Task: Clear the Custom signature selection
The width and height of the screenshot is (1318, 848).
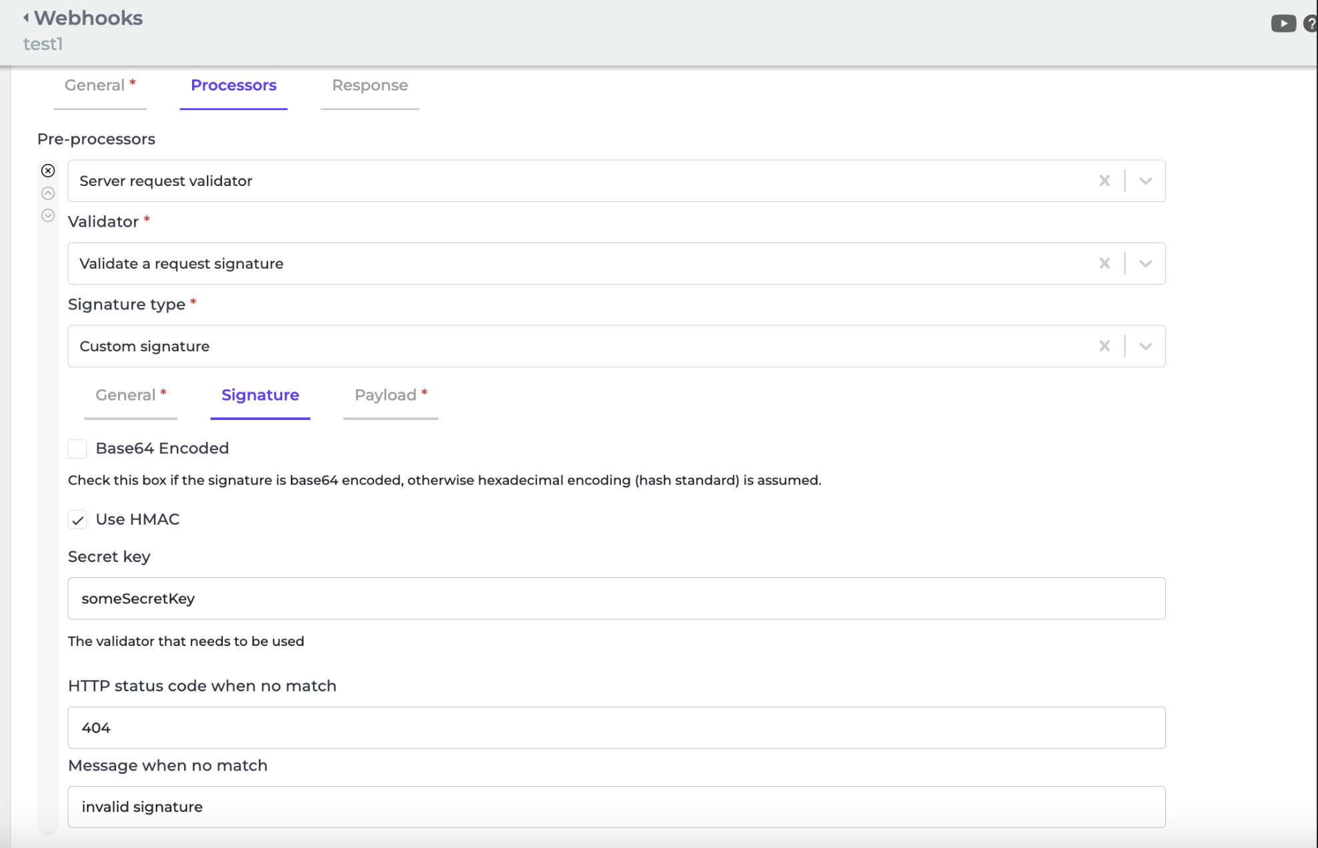Action: (x=1105, y=346)
